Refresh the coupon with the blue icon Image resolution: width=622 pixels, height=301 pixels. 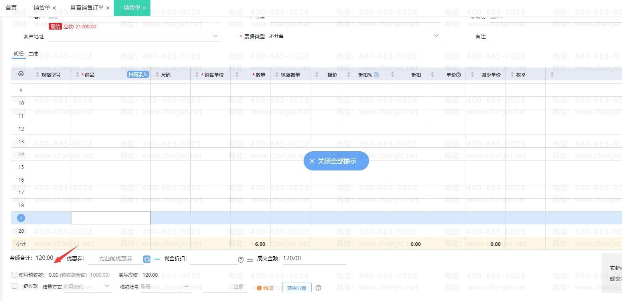pyautogui.click(x=147, y=259)
